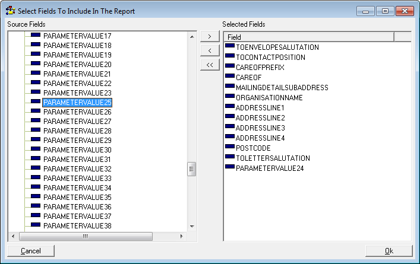Select PARAMETERVALUE33 in Source Fields
The height and width of the screenshot is (264, 420).
[77, 179]
